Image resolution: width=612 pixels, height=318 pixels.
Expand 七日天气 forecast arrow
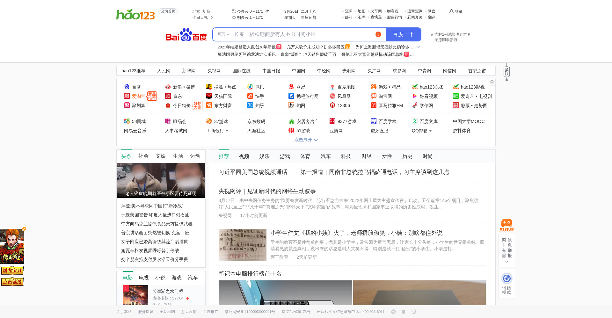pos(212,18)
